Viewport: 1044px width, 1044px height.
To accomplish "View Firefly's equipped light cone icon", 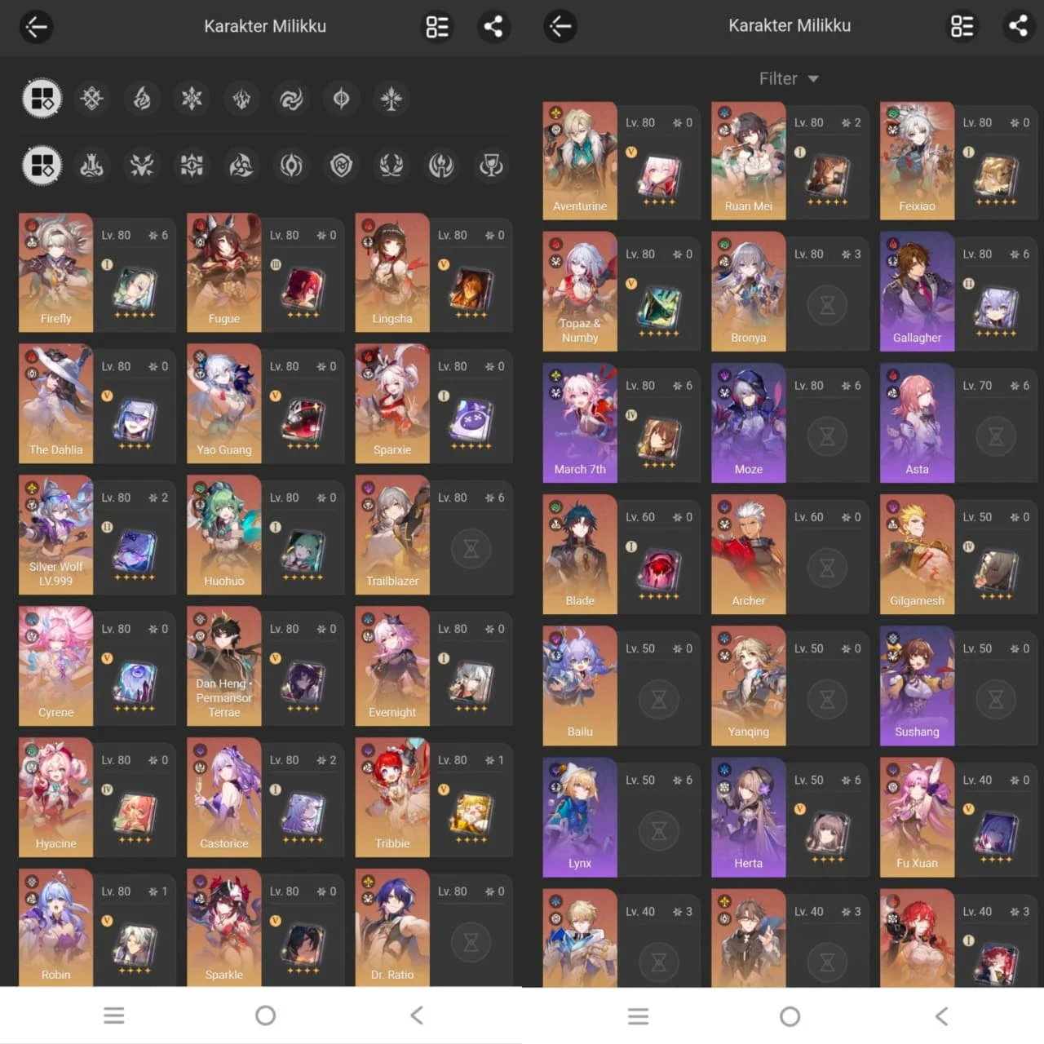I will tap(135, 288).
